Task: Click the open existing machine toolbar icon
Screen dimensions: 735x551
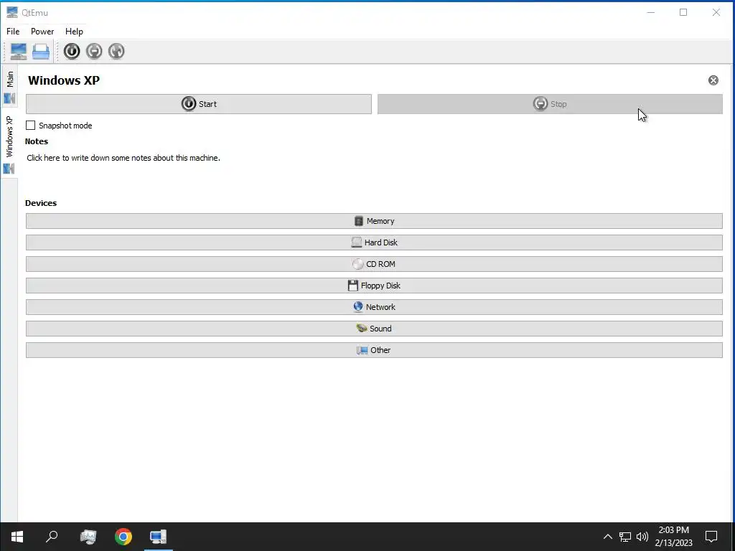Action: pos(41,51)
